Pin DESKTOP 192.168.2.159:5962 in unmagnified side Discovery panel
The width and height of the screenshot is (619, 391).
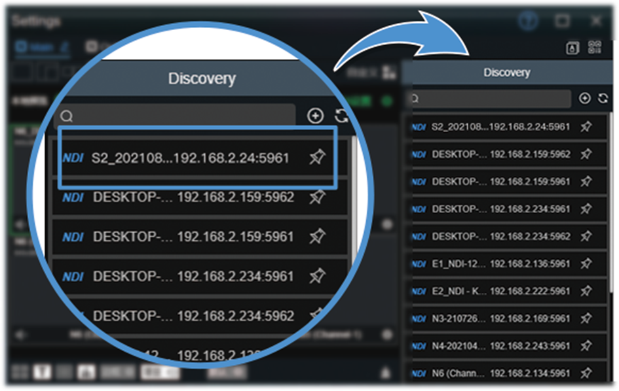(586, 154)
